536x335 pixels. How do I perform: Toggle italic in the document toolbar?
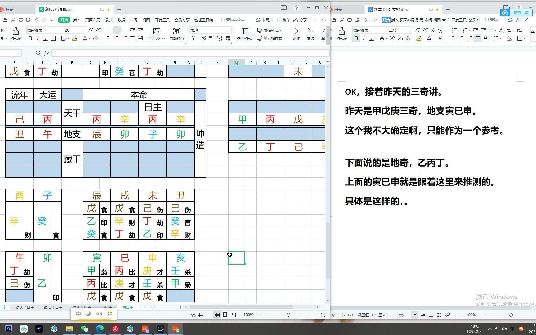click(364, 38)
